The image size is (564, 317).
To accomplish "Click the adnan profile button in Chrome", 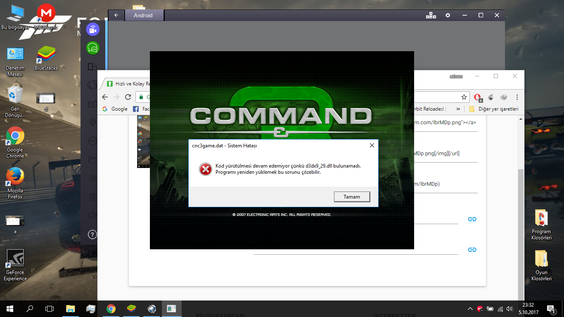I will [x=456, y=76].
